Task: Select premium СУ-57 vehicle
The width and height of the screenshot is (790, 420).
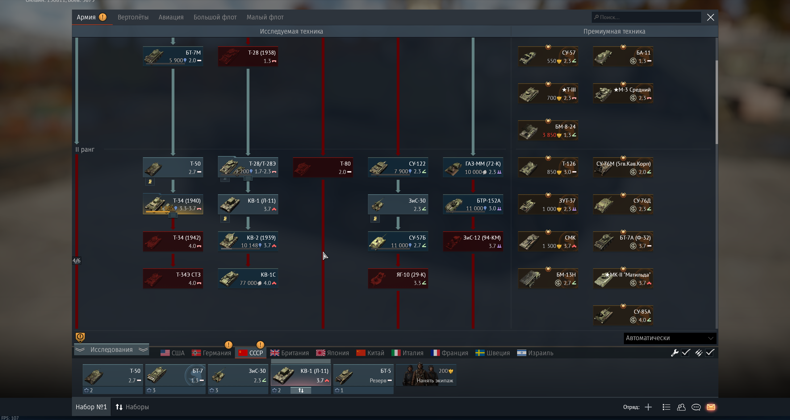Action: [x=548, y=56]
